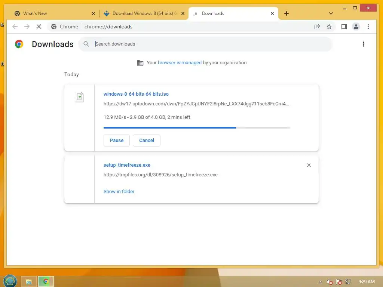Viewport: 383px width, 287px height.
Task: Click the managed organization building icon
Action: pyautogui.click(x=140, y=63)
